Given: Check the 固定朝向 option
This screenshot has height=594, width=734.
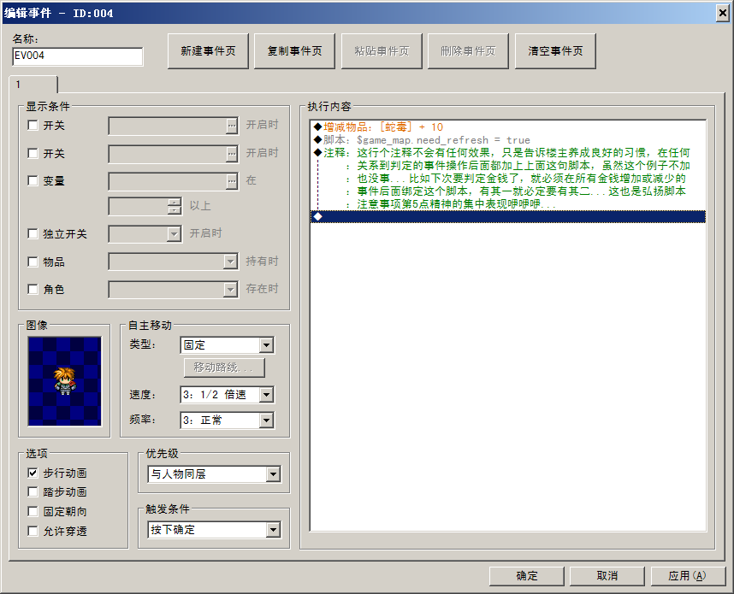Looking at the screenshot, I should pos(33,511).
